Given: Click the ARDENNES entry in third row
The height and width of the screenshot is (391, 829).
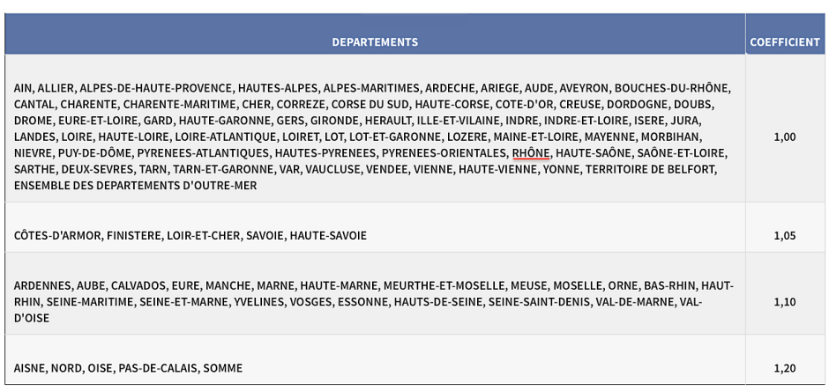Looking at the screenshot, I should point(41,286).
